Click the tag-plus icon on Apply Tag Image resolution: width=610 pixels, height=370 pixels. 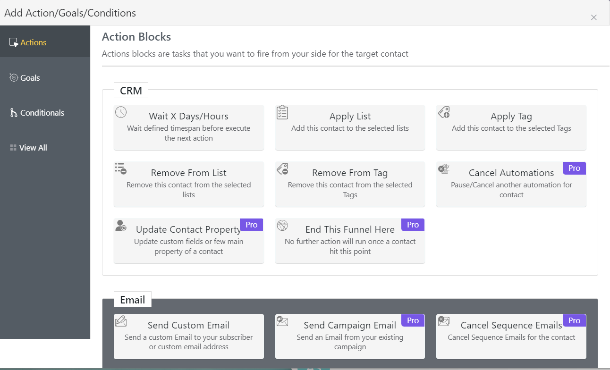(x=444, y=112)
